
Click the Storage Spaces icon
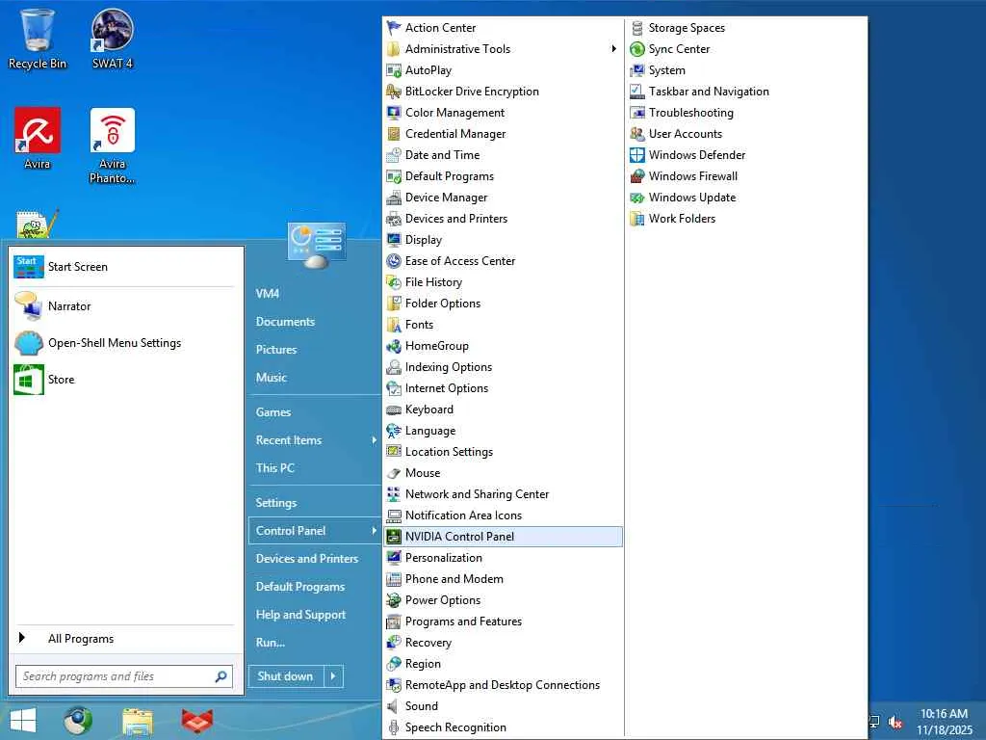637,28
